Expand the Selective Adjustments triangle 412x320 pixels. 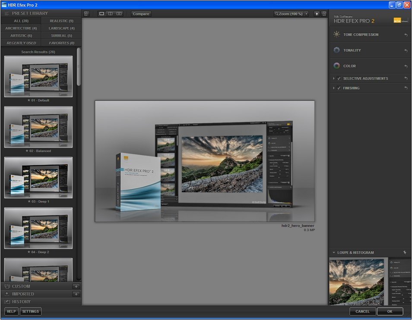[x=334, y=78]
